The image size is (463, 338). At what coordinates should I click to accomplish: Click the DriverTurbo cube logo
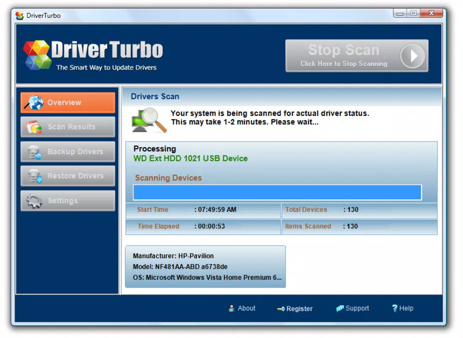(38, 55)
